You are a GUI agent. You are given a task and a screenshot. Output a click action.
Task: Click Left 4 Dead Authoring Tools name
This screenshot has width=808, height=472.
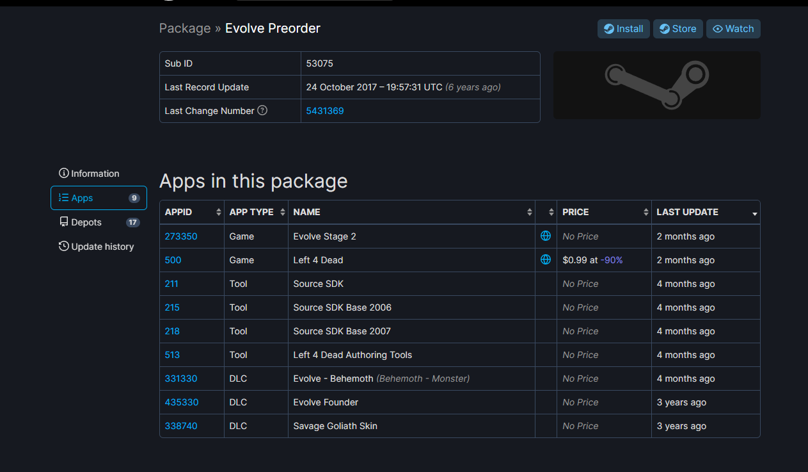[353, 355]
